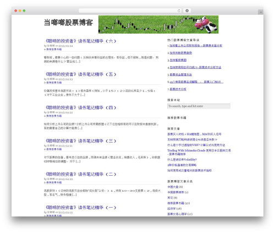Open post 《聪明的投资者》读书笔记精华（四）
This screenshot has width=275, height=233.
pos(81,107)
